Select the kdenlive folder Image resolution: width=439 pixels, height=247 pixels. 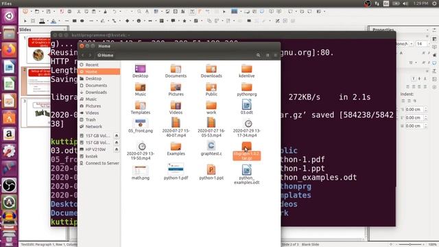247,71
